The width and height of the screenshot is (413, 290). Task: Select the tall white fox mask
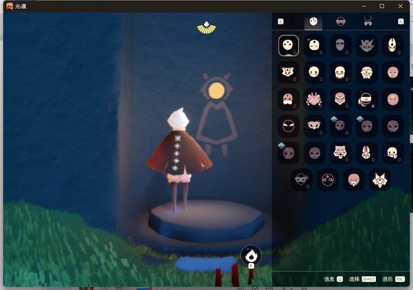click(x=393, y=46)
